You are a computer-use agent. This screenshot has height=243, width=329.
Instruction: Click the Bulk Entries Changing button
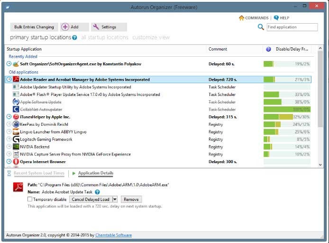[x=34, y=27]
